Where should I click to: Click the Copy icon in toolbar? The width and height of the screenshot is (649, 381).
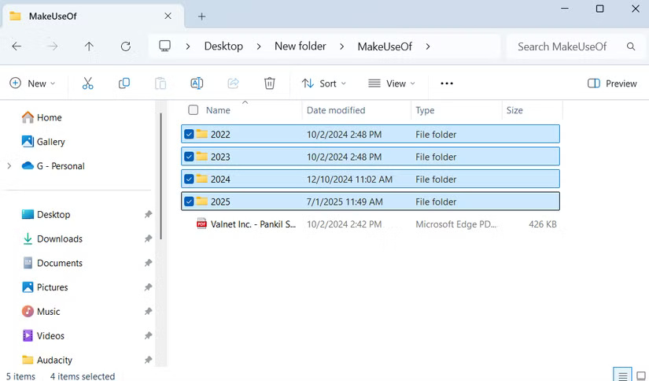click(124, 83)
